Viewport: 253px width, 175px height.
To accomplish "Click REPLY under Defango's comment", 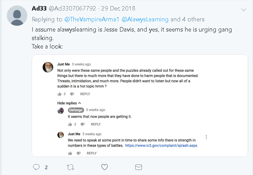I will click(x=96, y=124).
